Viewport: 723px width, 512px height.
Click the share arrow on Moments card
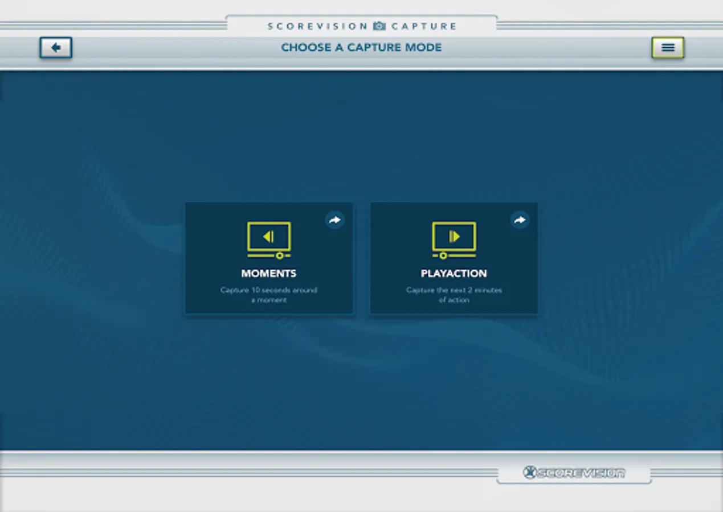(x=335, y=220)
